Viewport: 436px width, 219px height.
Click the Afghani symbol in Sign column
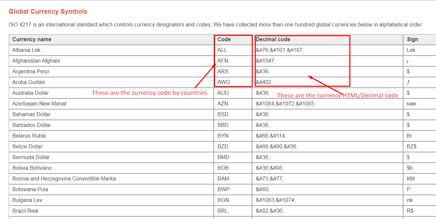click(408, 61)
